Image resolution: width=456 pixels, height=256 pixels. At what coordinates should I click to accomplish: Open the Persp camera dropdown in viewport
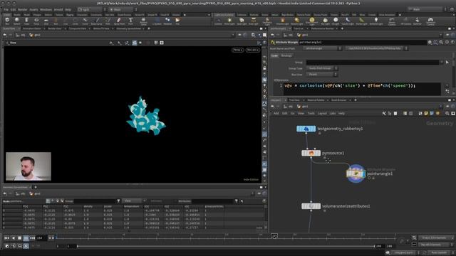coord(237,50)
